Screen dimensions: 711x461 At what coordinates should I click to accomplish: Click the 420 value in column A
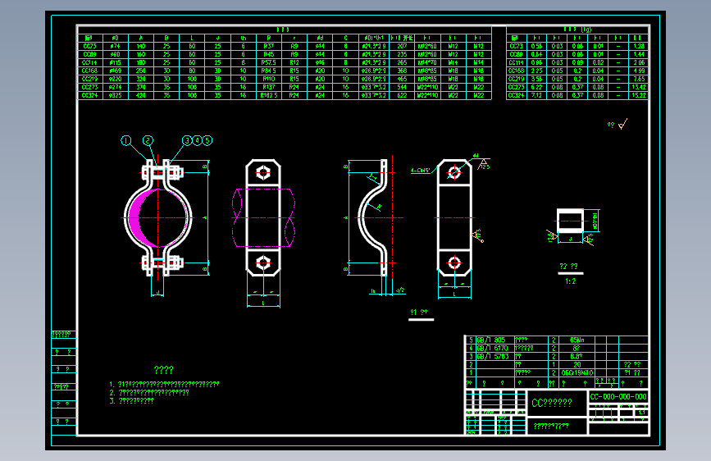(x=141, y=95)
